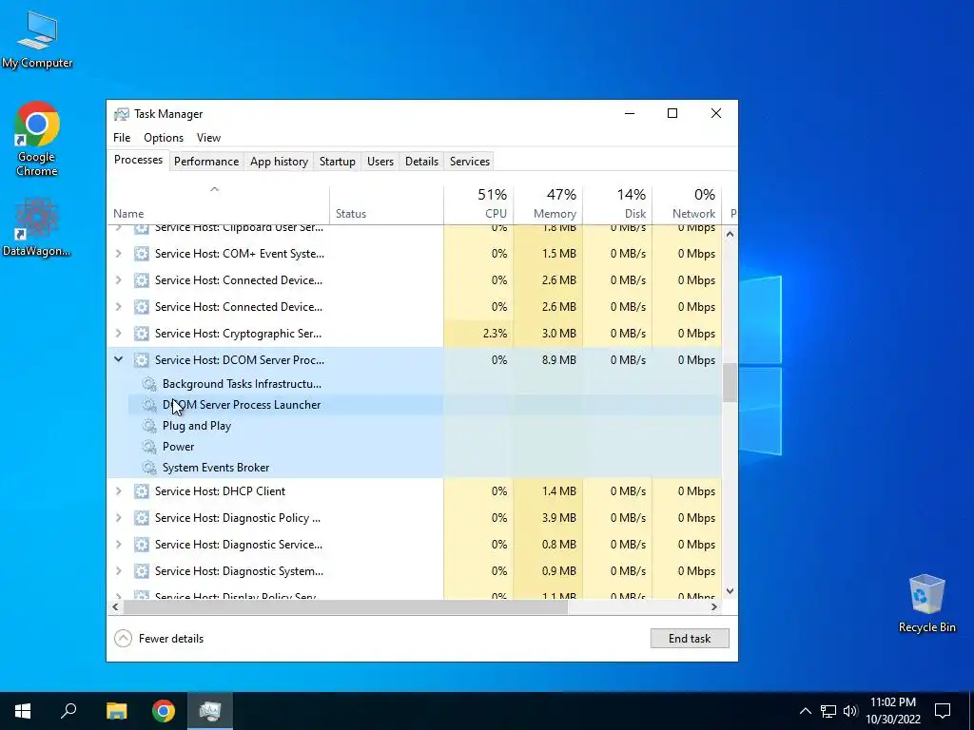Open File Explorer from the taskbar
The width and height of the screenshot is (974, 730).
[116, 711]
